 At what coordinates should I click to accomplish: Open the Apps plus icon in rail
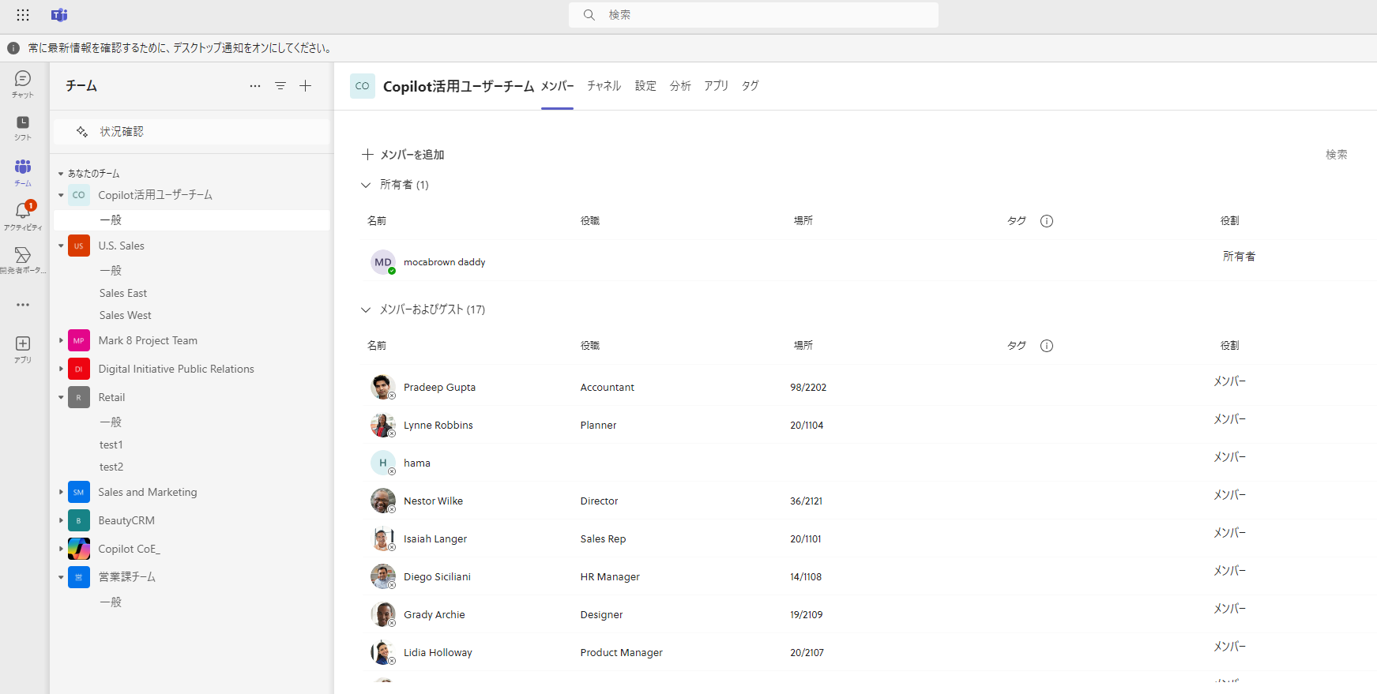click(23, 349)
